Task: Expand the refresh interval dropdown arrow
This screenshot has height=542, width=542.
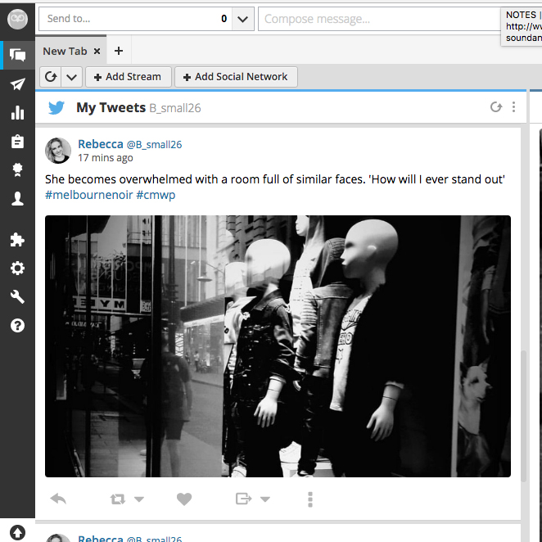Action: [71, 77]
